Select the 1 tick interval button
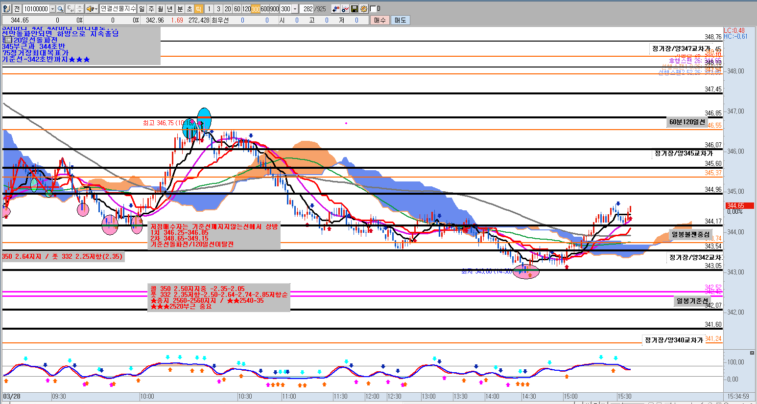Viewport: 757px width, 404px height. click(209, 9)
